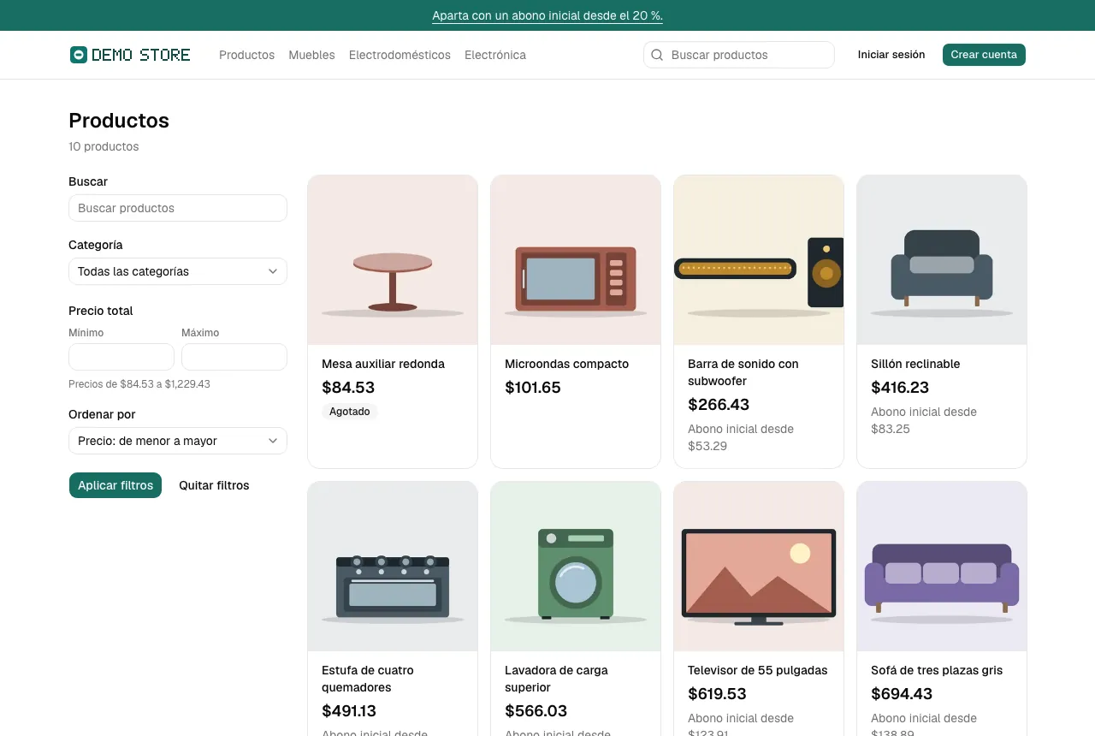The height and width of the screenshot is (736, 1095).
Task: Apply filters with Aplicar filtros button
Action: [x=115, y=485]
